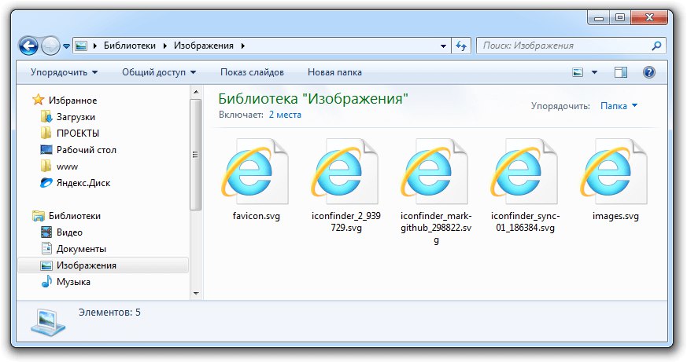Refresh the folder with the refresh icon
The width and height of the screenshot is (687, 362).
pos(461,46)
